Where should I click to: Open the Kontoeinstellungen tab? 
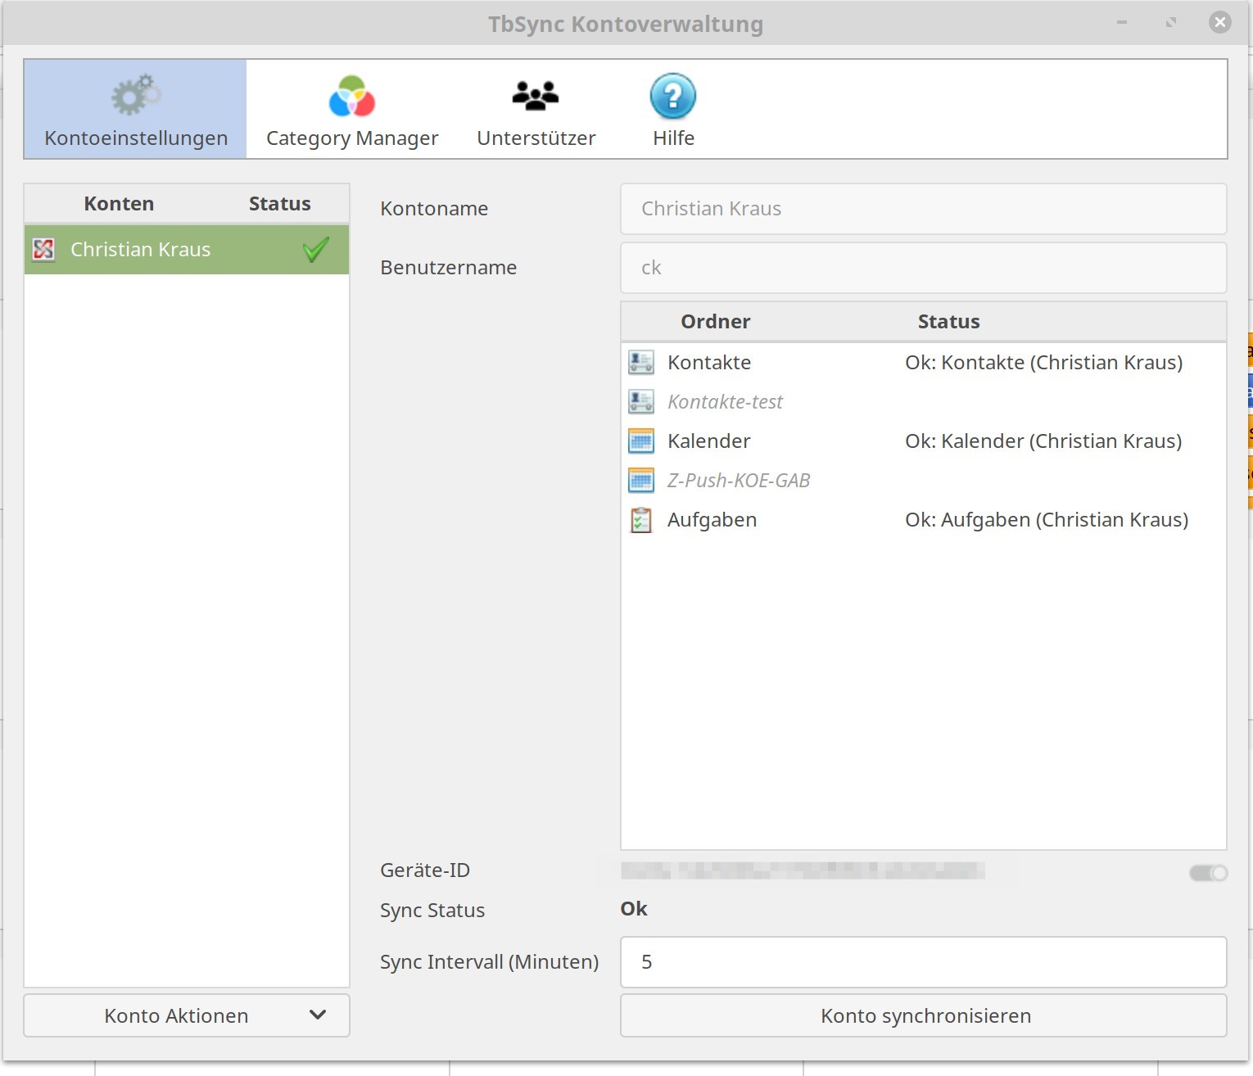[x=135, y=109]
